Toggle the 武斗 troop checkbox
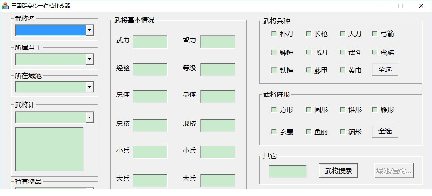 pyautogui.click(x=342, y=52)
